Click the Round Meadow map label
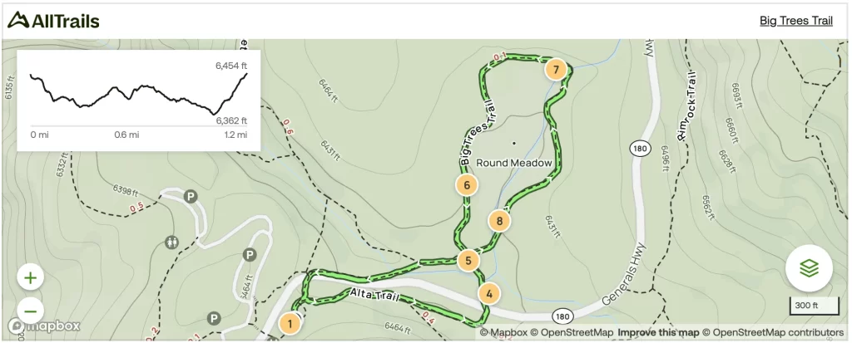Screen dimensions: 852x343 [x=513, y=163]
